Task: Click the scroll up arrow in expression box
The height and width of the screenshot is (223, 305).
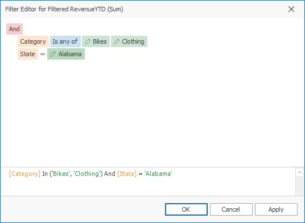Action: (x=299, y=172)
